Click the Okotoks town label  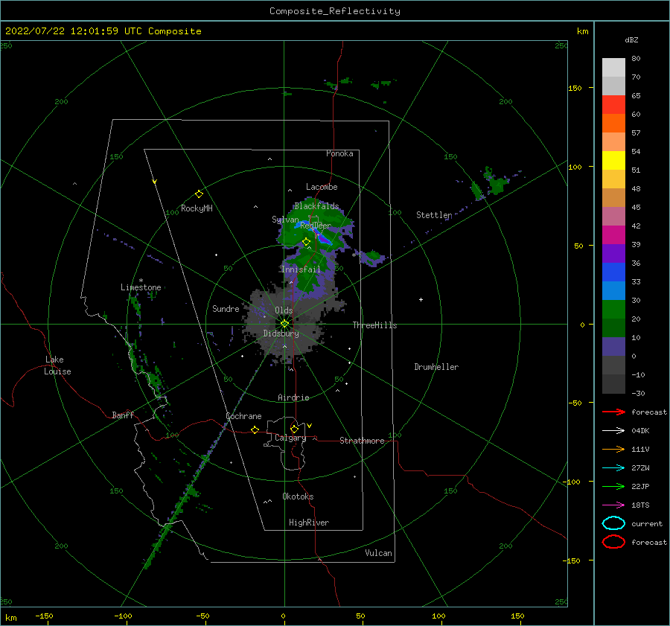298,496
